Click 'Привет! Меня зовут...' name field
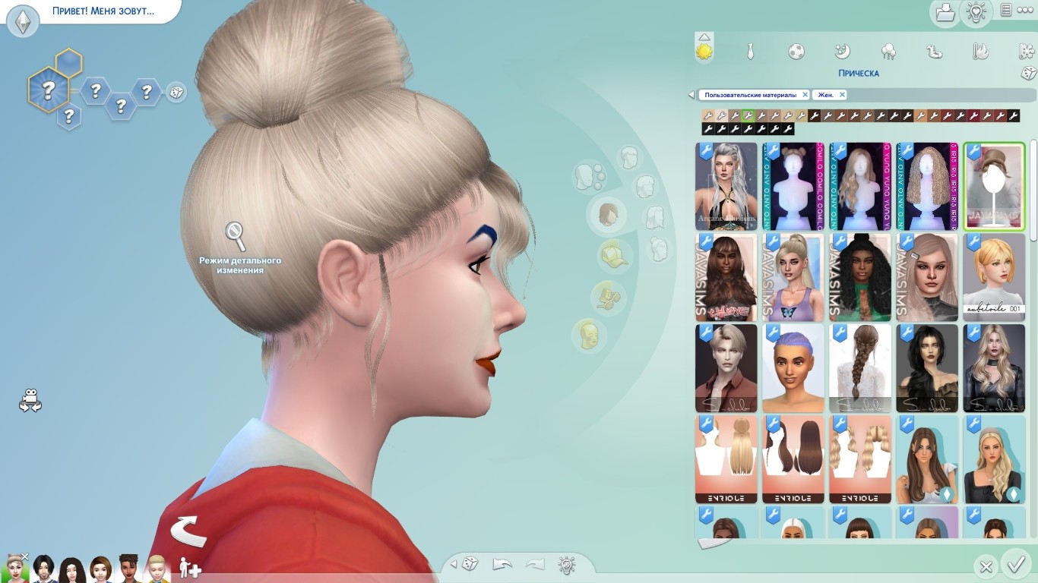 click(x=103, y=11)
